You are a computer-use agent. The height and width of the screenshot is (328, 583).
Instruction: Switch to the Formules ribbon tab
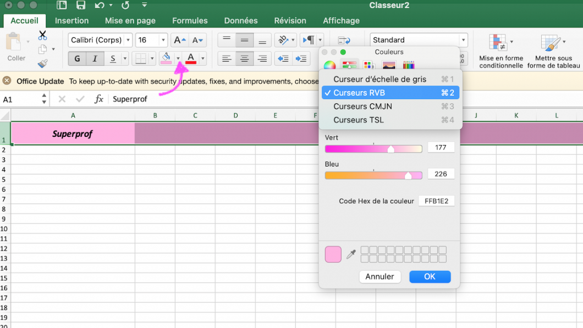coord(190,20)
